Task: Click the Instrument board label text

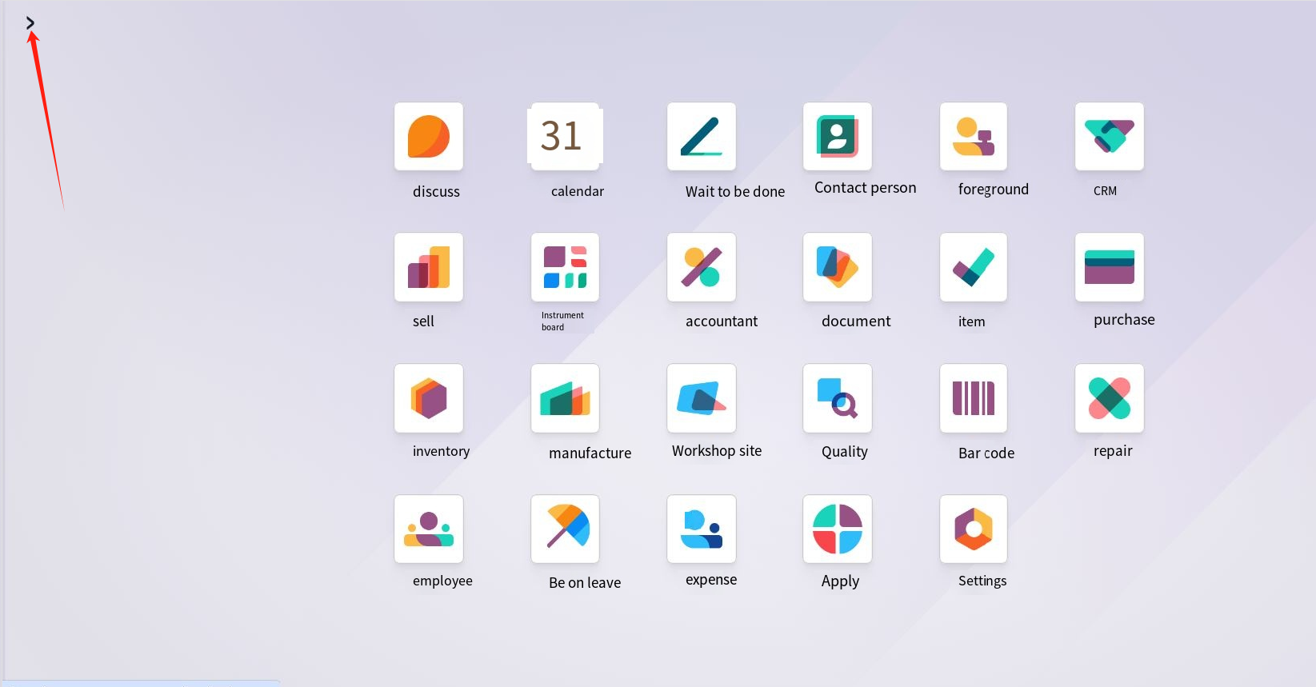Action: [x=562, y=322]
